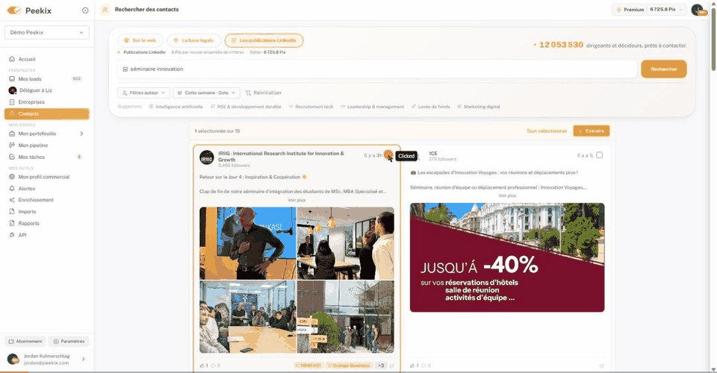The width and height of the screenshot is (717, 373).
Task: Choose Marketing digital suggestion
Action: 478,107
